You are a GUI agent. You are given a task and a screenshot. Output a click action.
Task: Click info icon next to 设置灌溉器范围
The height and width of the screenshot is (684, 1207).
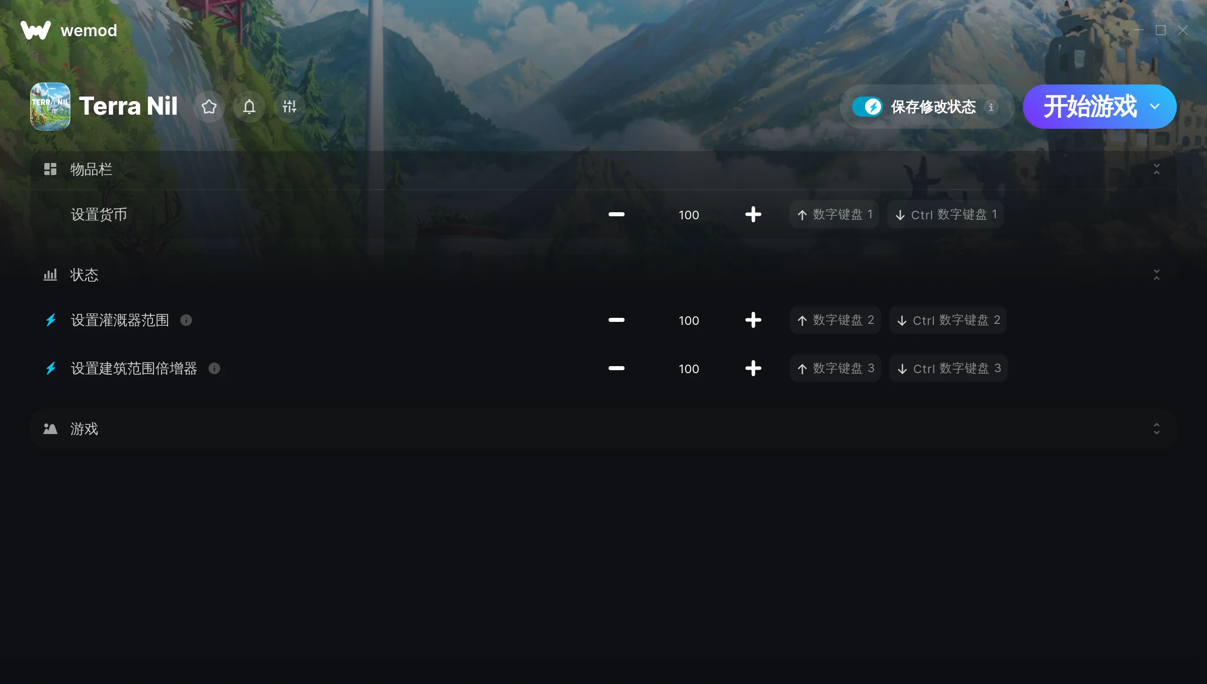(x=186, y=320)
